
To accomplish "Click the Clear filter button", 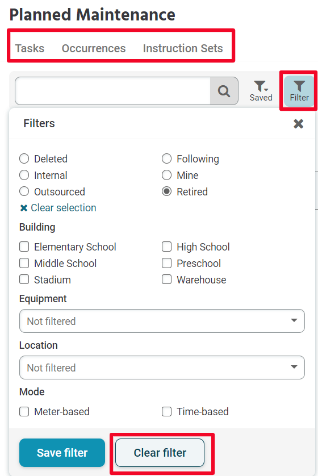I will [x=160, y=453].
